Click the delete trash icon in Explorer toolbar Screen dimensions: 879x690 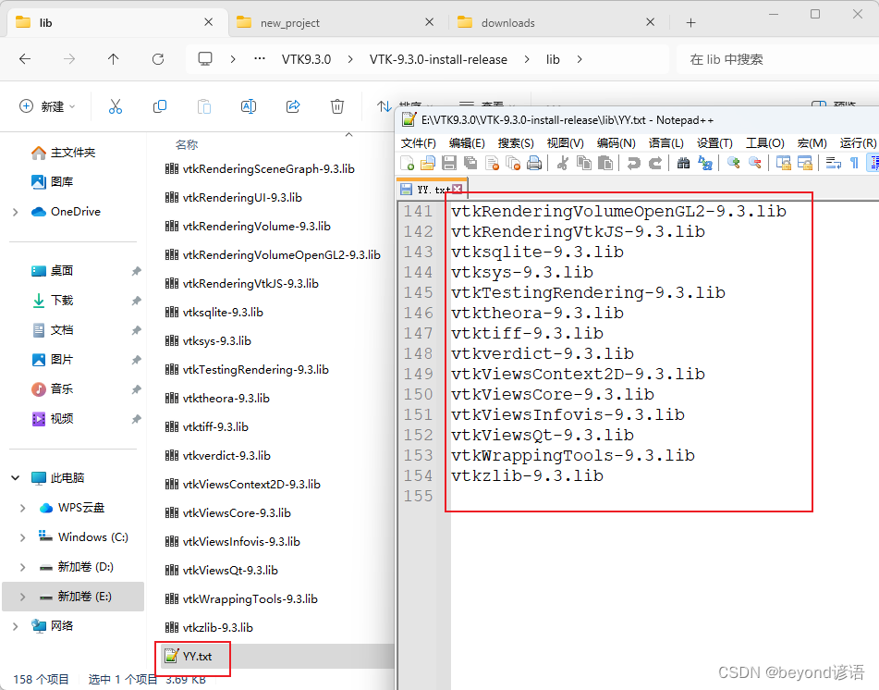point(338,106)
